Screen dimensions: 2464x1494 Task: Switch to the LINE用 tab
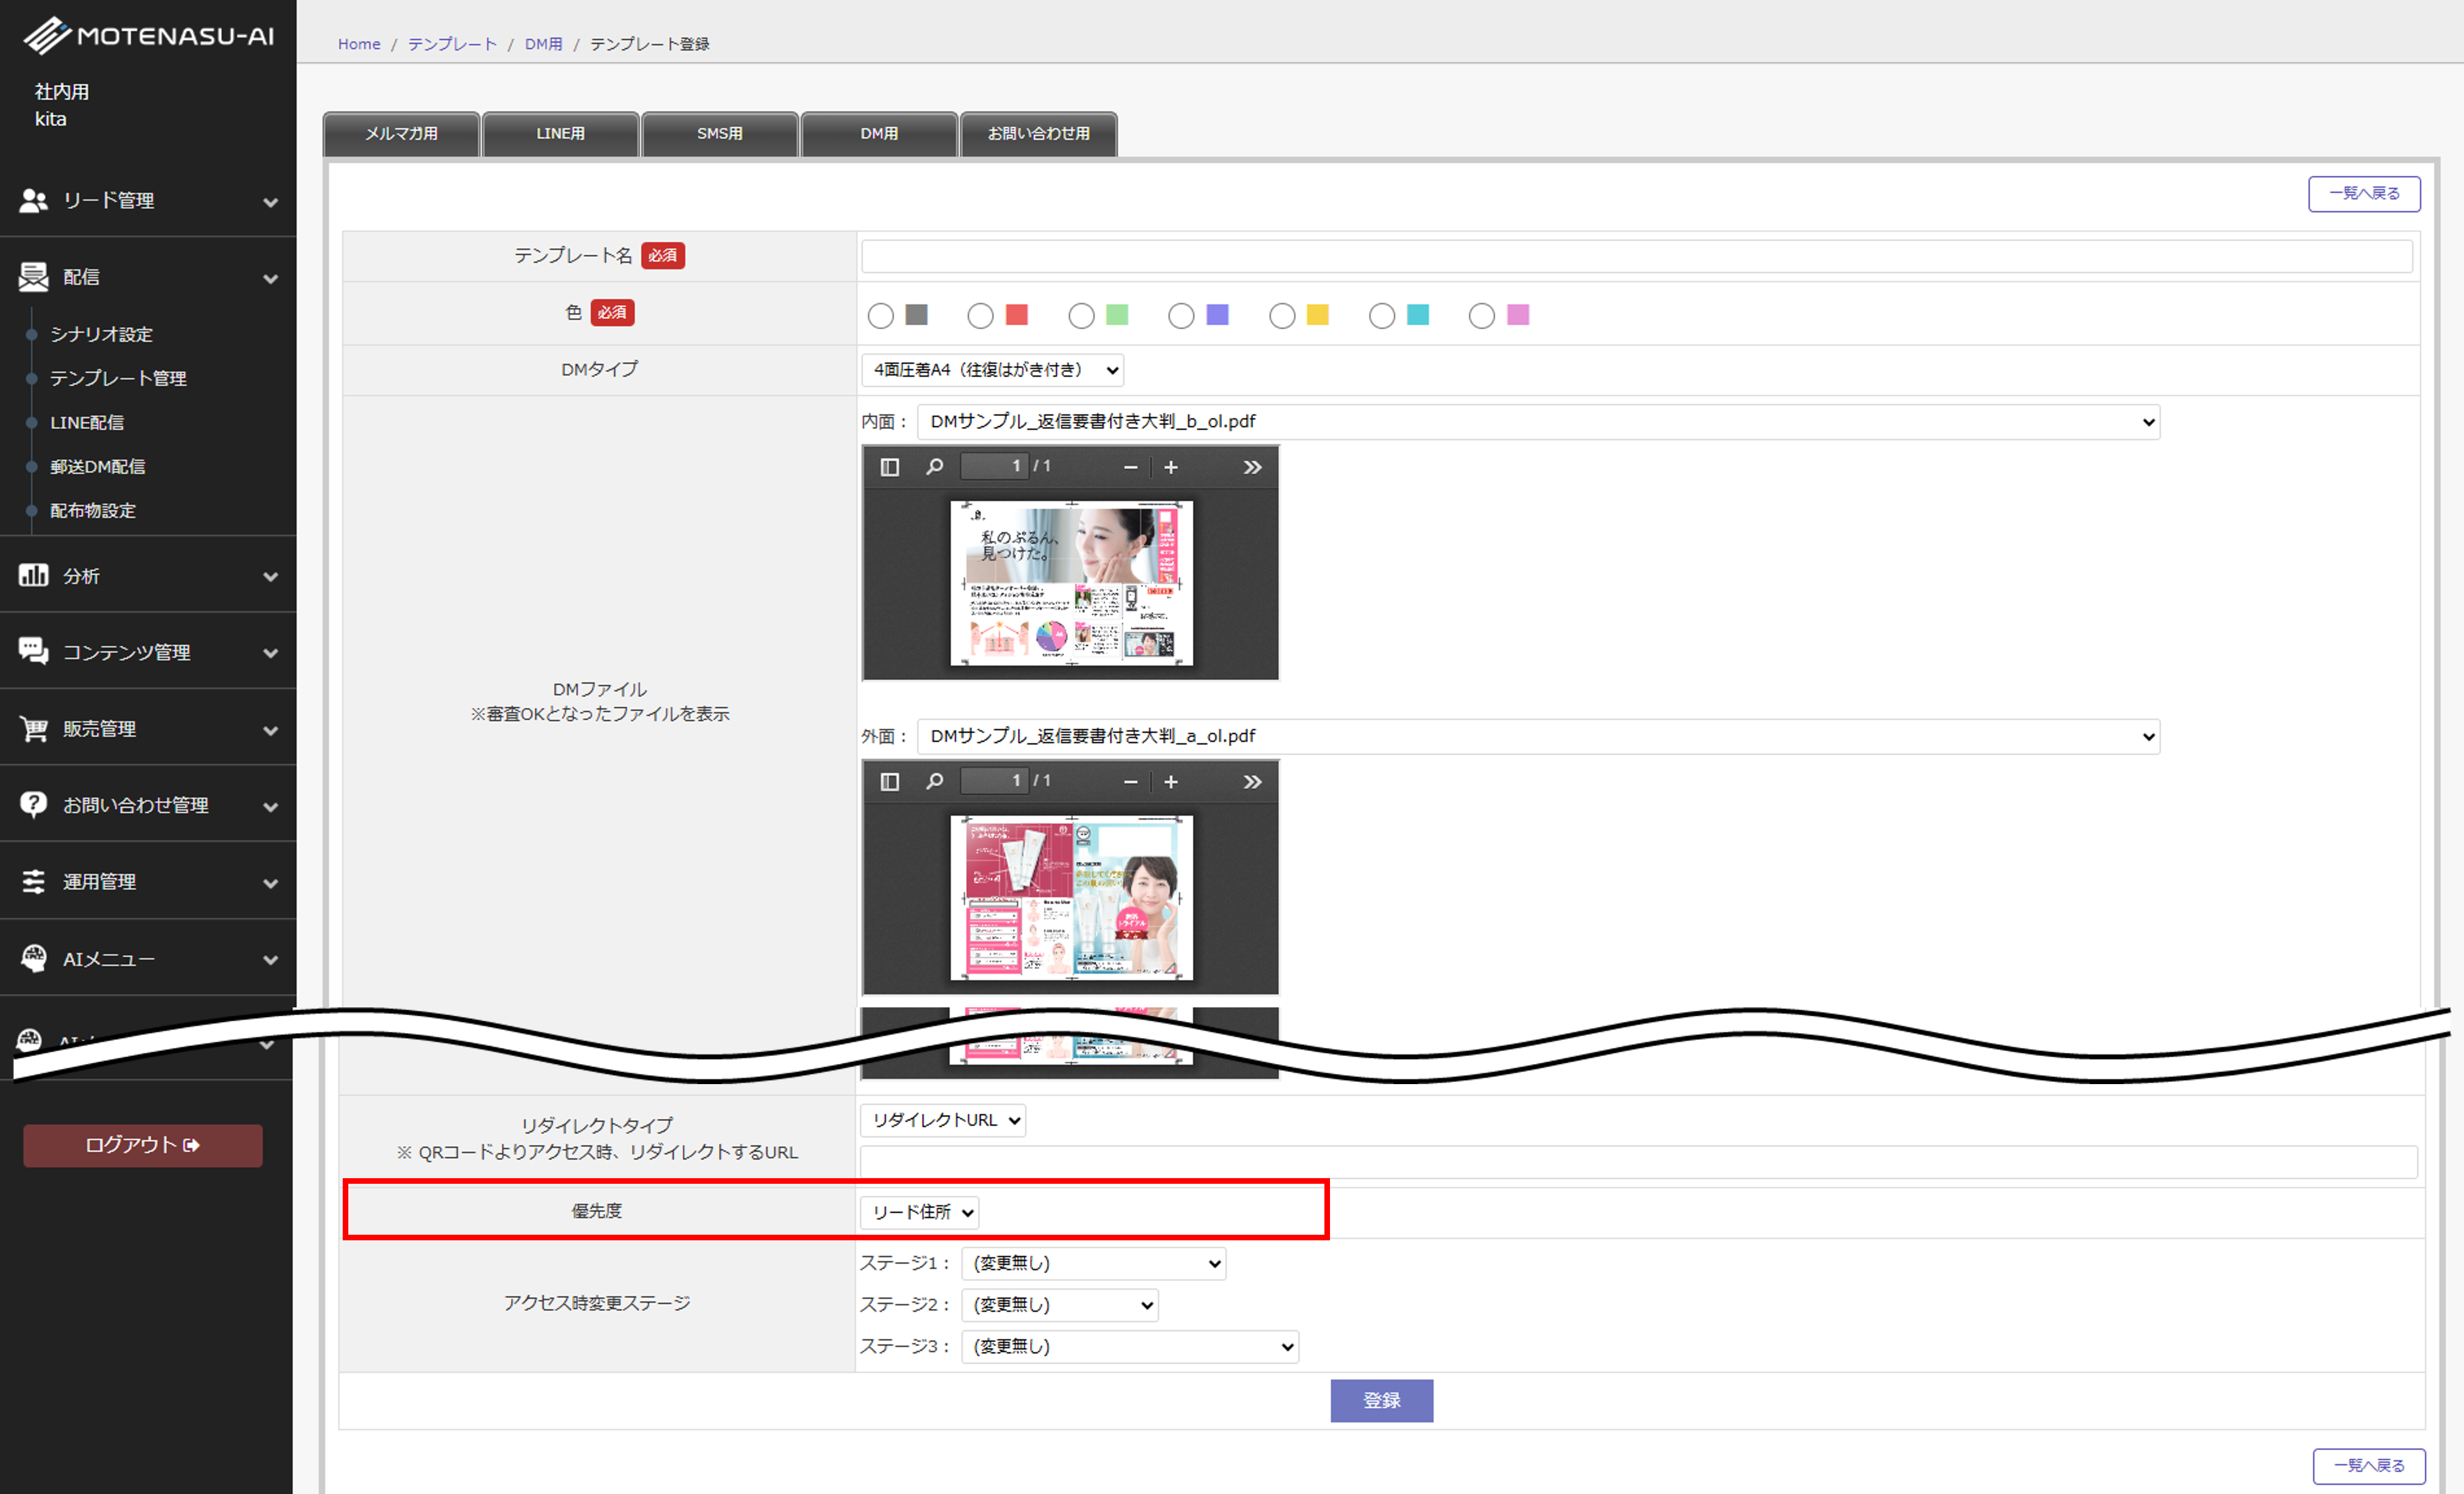click(560, 134)
